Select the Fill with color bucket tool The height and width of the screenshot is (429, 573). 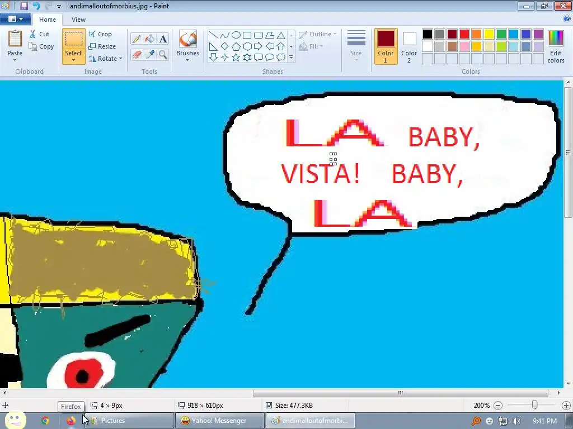click(x=150, y=39)
